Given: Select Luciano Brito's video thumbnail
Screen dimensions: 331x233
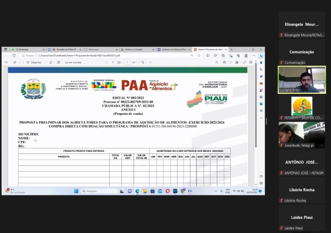Looking at the screenshot, I should point(300,80).
